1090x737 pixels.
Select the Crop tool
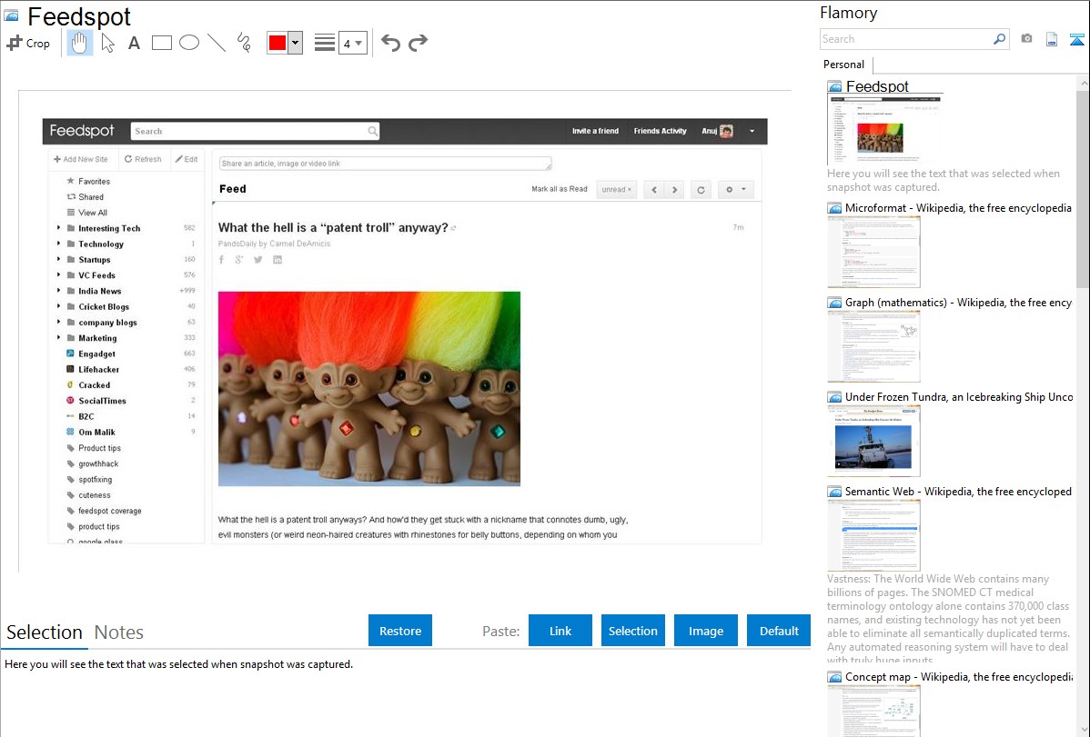click(28, 43)
